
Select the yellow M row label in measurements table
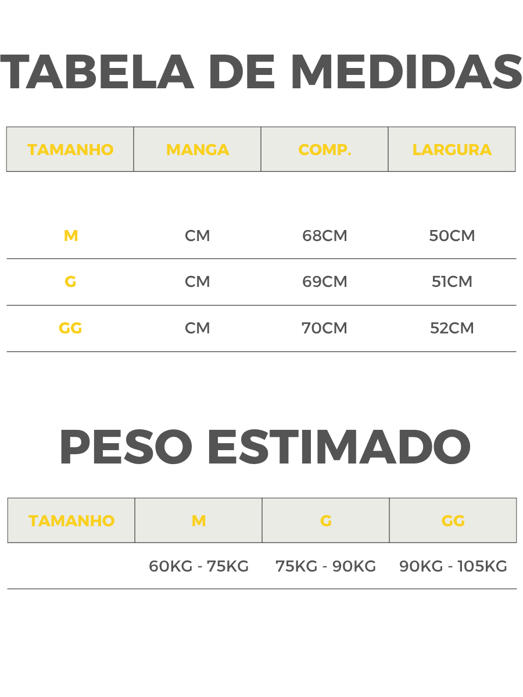pos(71,236)
